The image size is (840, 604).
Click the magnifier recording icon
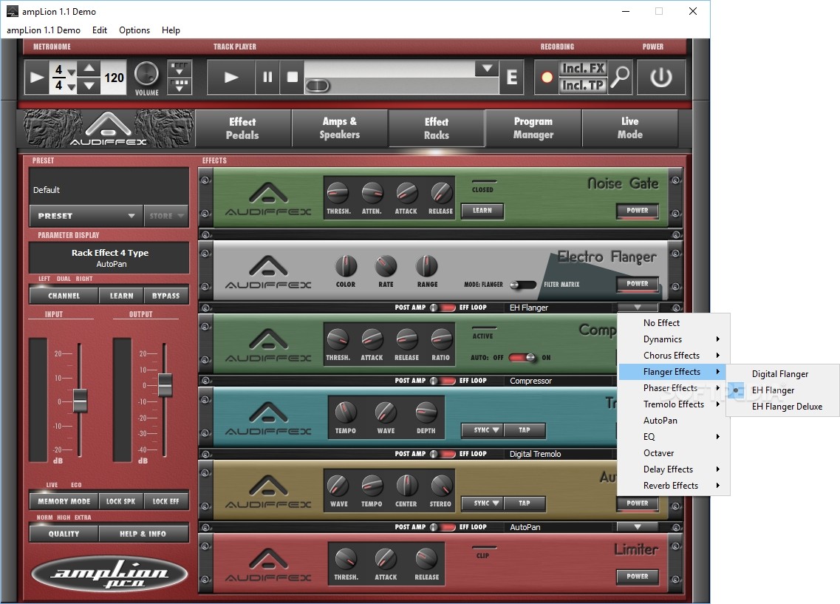point(620,78)
